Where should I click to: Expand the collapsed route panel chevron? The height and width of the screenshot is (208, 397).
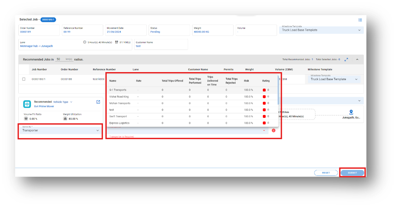tap(359, 101)
